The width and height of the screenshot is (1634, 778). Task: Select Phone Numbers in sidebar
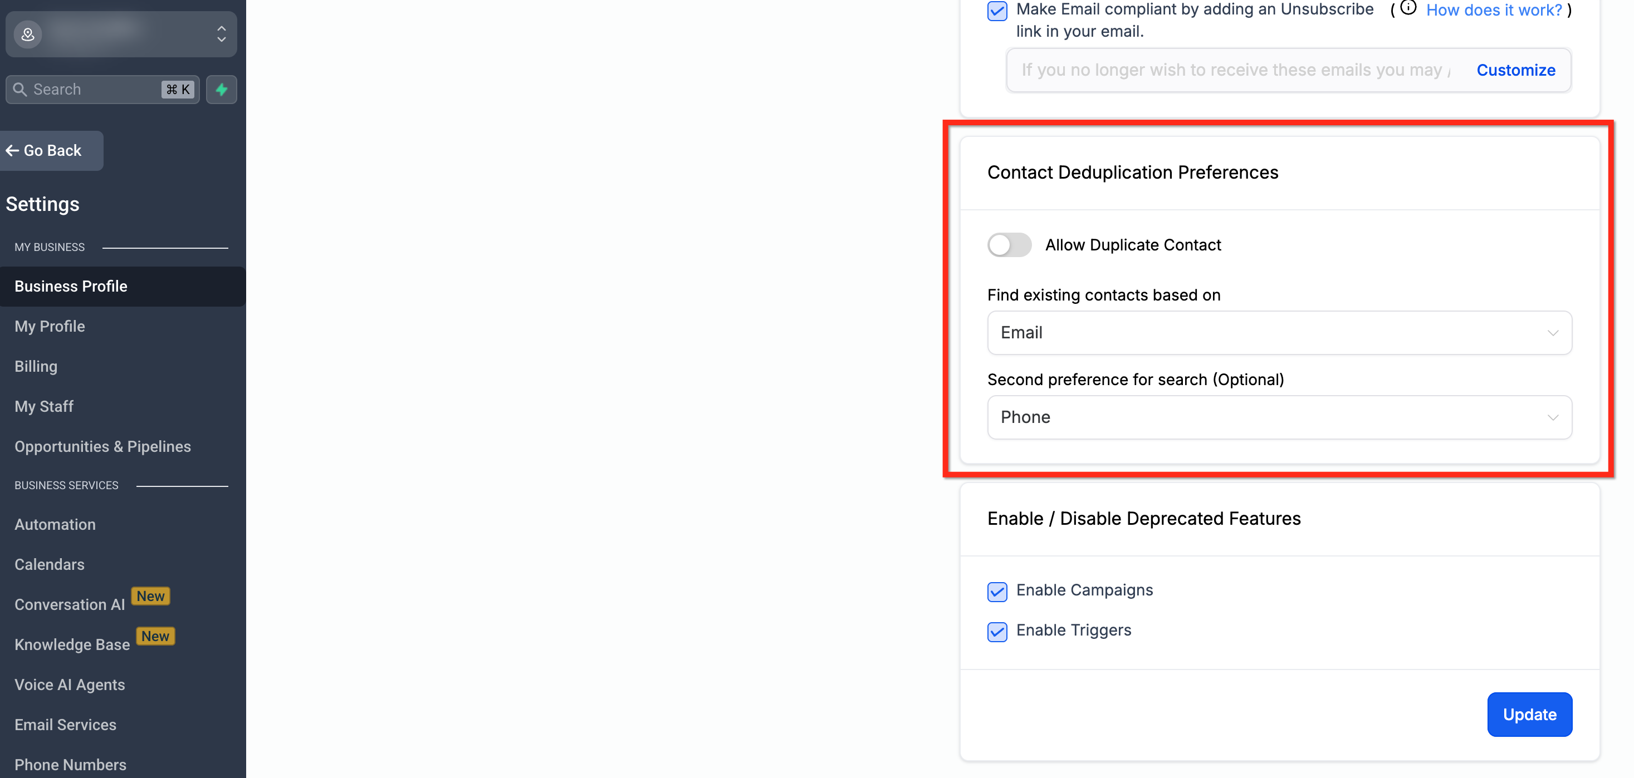pyautogui.click(x=70, y=764)
